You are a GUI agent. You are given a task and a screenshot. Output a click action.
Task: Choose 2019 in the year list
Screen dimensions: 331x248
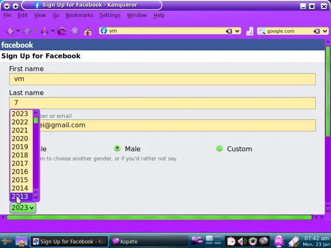[x=22, y=147]
